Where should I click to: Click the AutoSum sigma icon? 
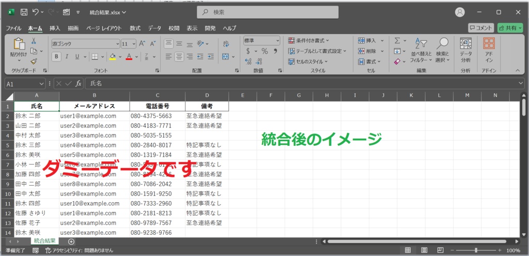397,40
